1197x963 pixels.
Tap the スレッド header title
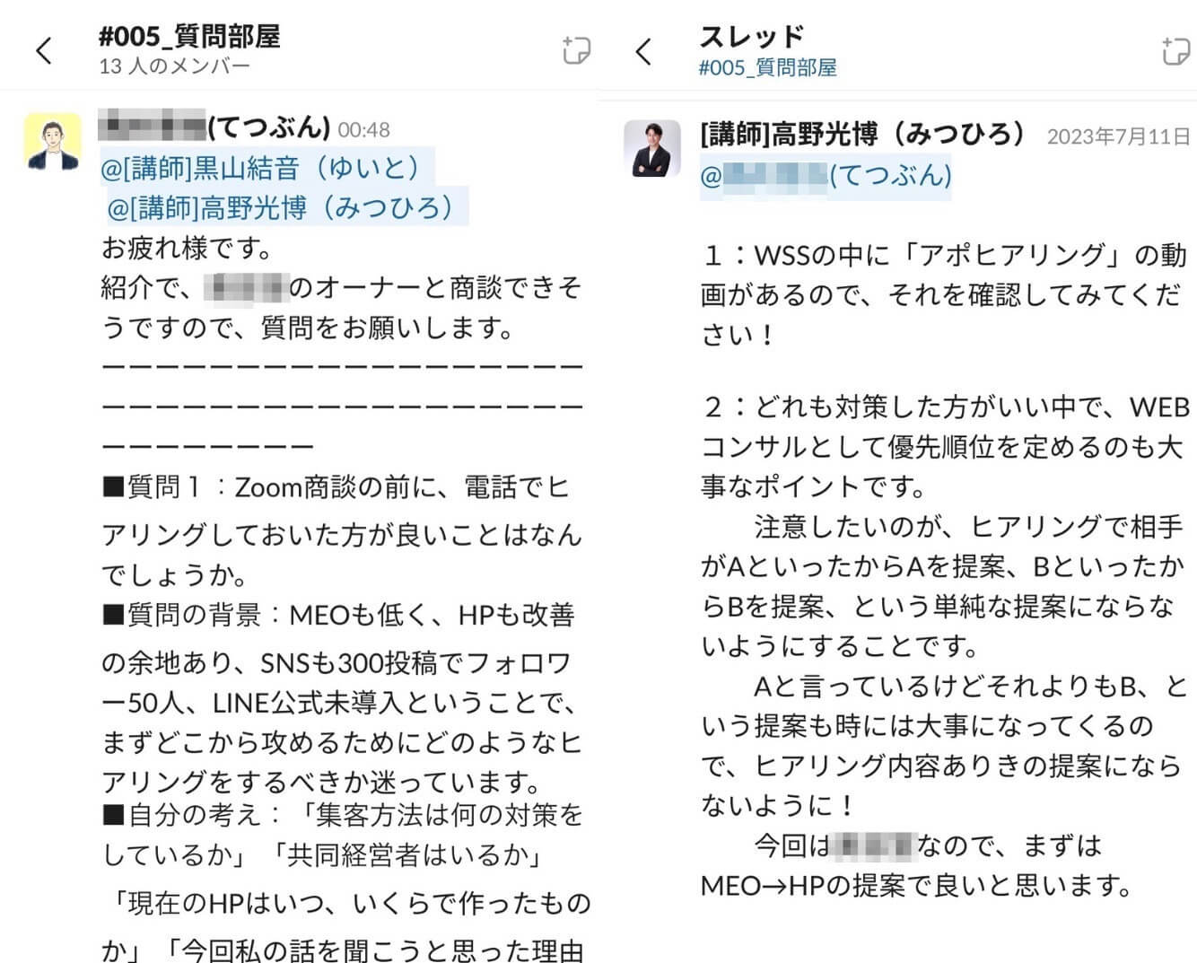(x=751, y=37)
